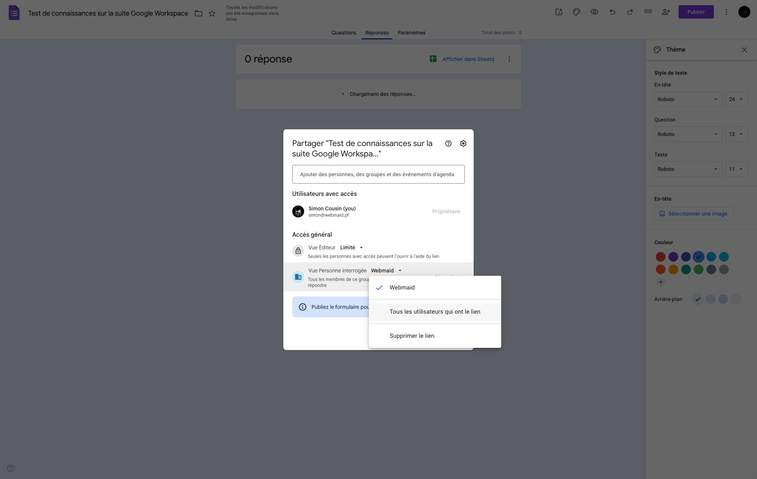Add a custom color with plus icon
The height and width of the screenshot is (479, 757).
tap(661, 282)
